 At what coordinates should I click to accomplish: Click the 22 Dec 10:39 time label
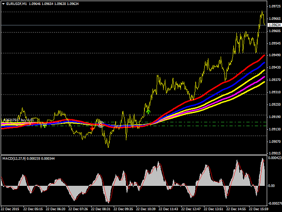click(x=146, y=209)
